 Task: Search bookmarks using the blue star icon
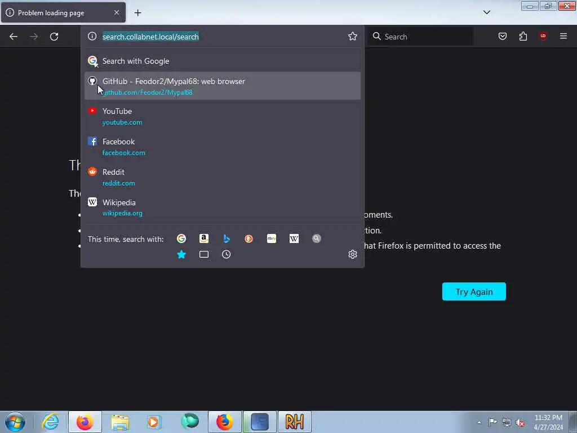tap(181, 254)
